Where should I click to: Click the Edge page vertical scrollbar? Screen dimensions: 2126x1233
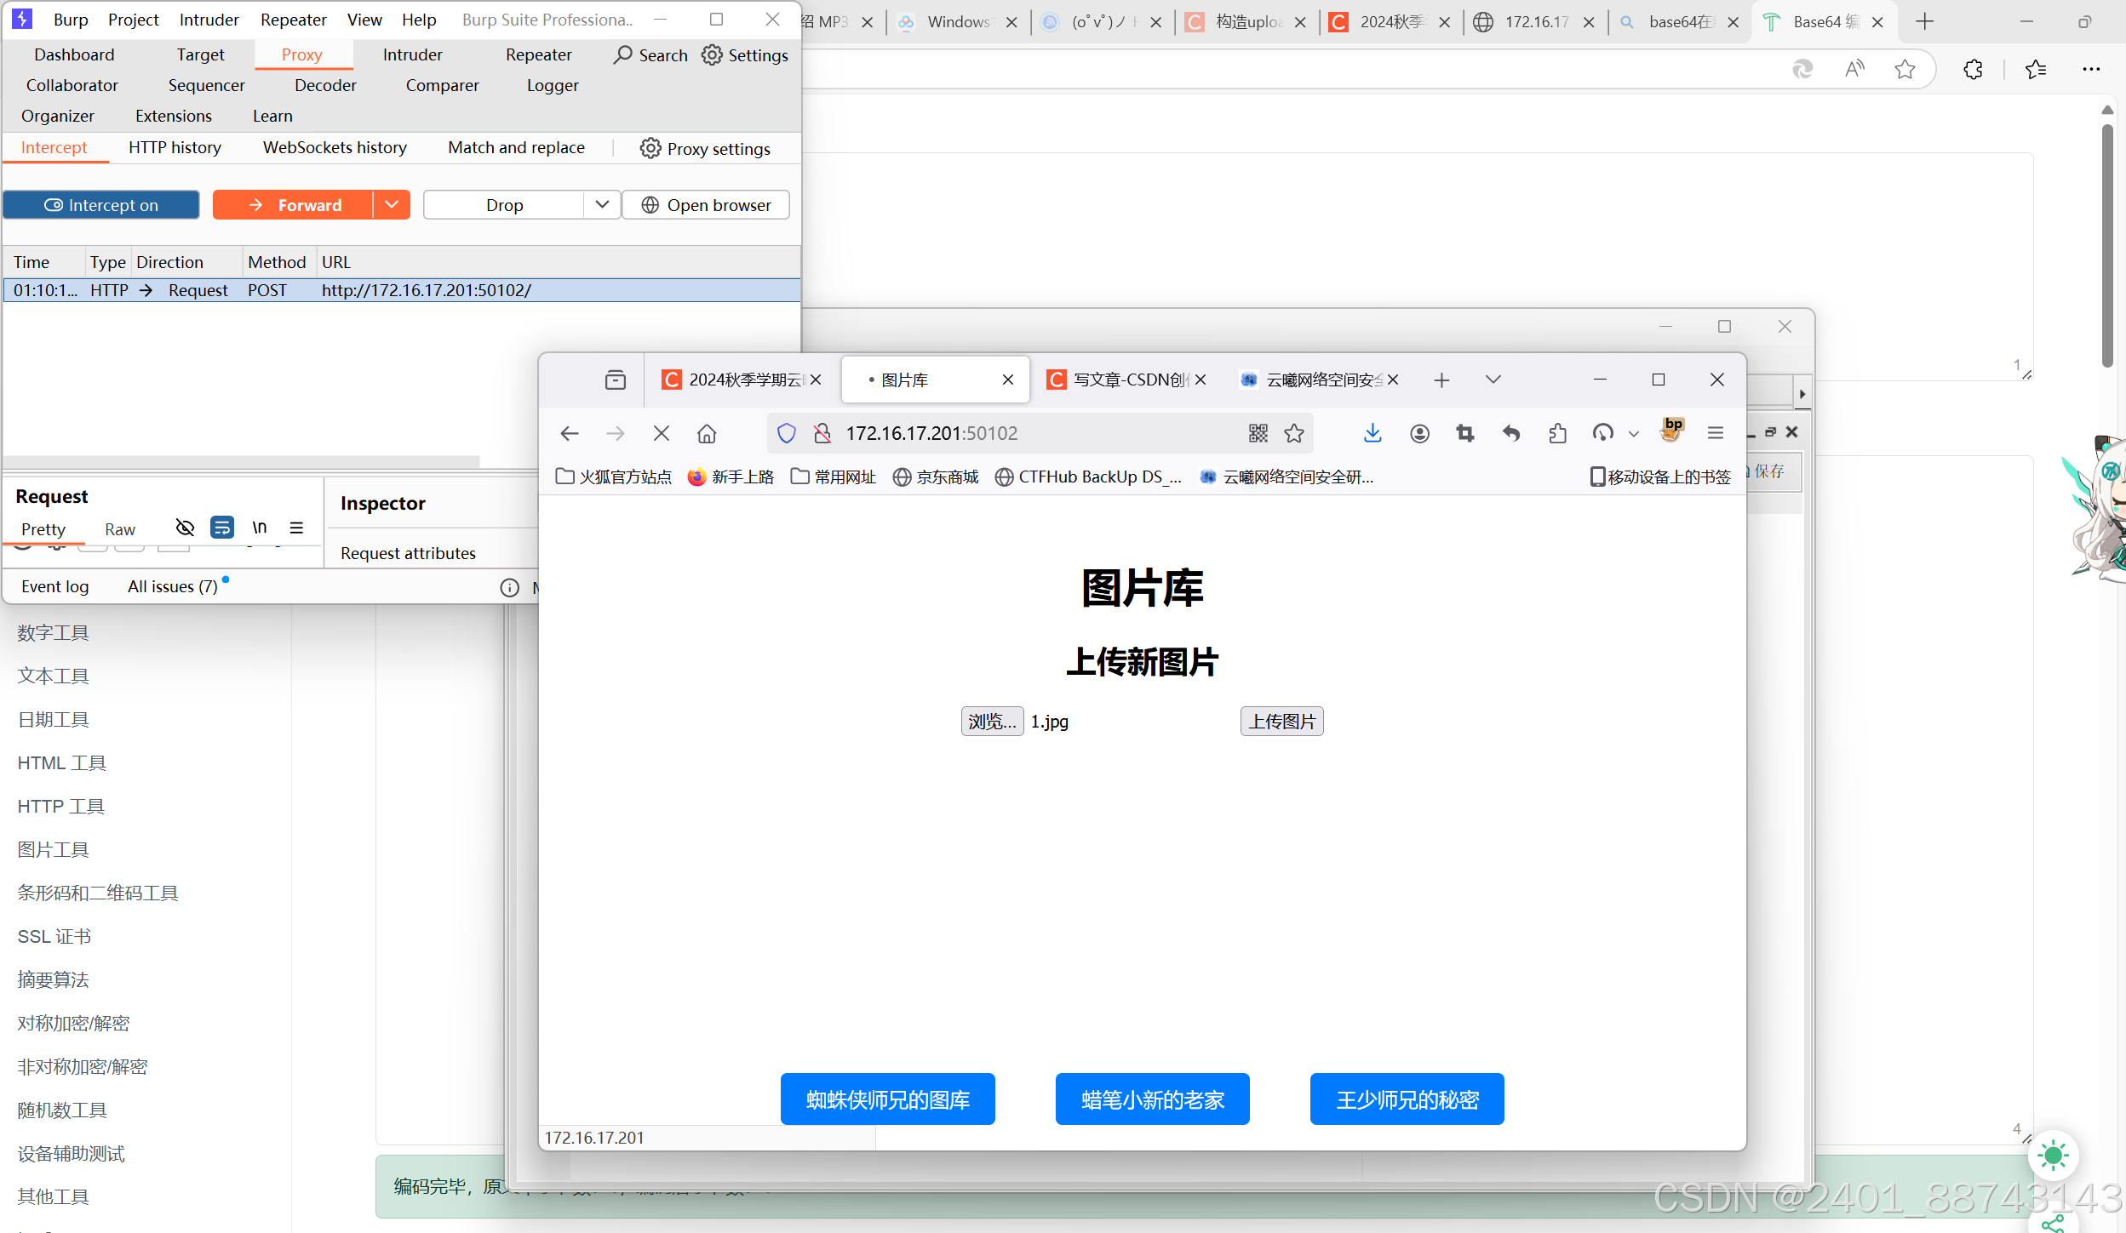click(2106, 245)
